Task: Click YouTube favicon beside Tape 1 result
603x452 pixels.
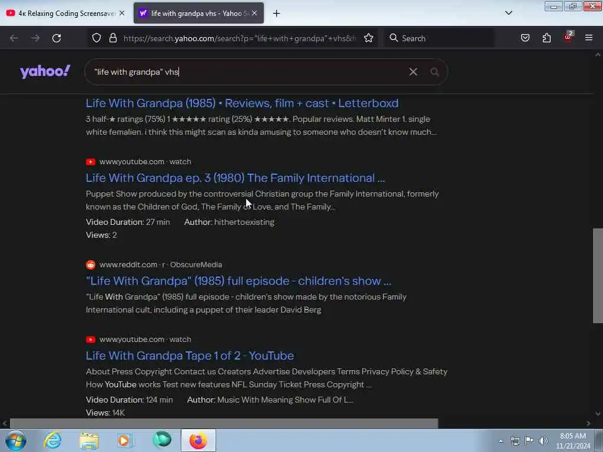Action: point(90,340)
